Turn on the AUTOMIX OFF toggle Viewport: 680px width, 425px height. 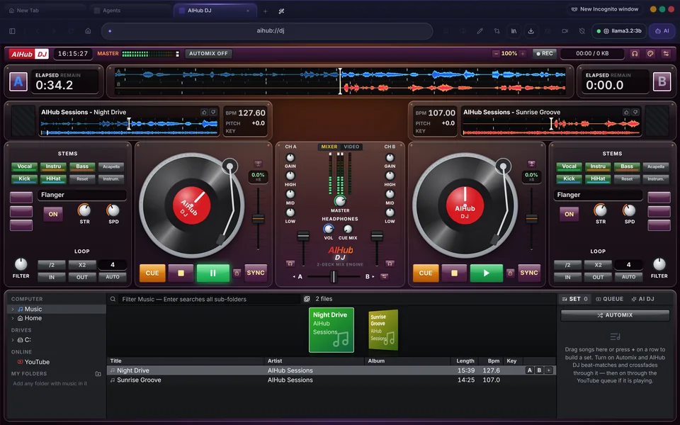(208, 53)
